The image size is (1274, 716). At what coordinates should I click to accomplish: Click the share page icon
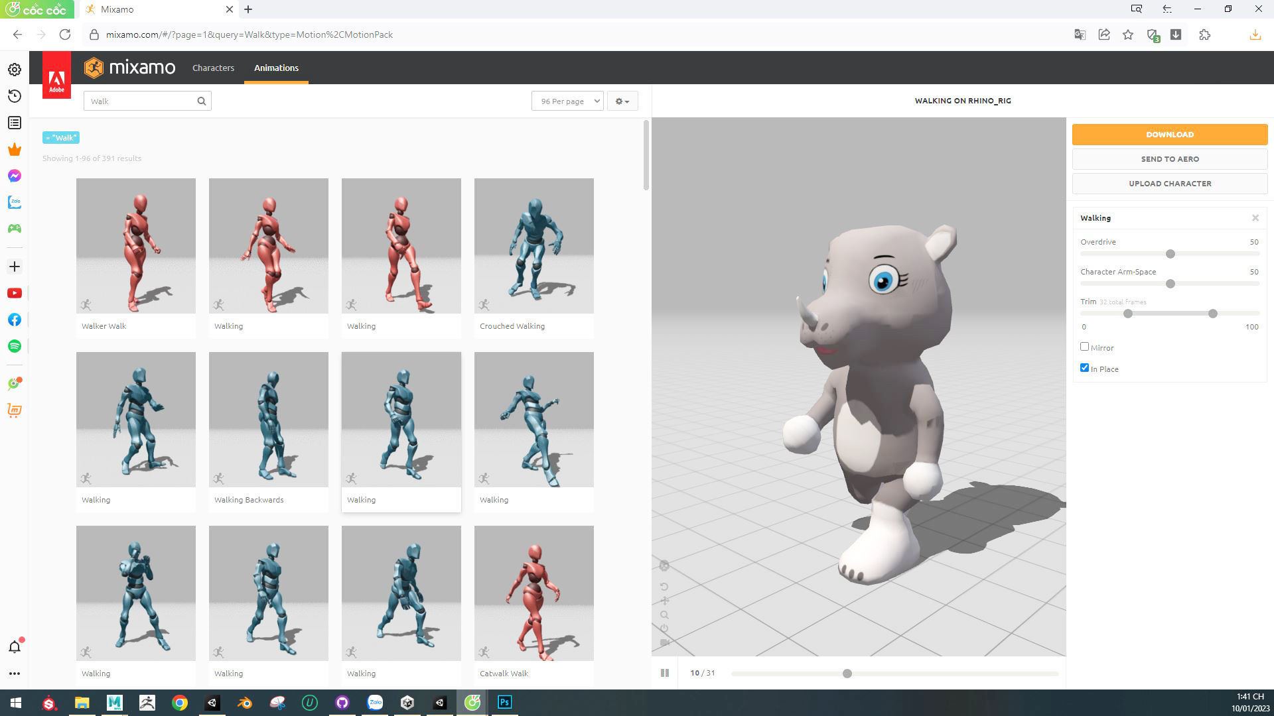pos(1104,34)
